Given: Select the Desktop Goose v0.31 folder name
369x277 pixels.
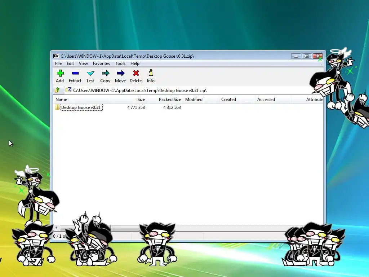Looking at the screenshot, I should [x=81, y=107].
